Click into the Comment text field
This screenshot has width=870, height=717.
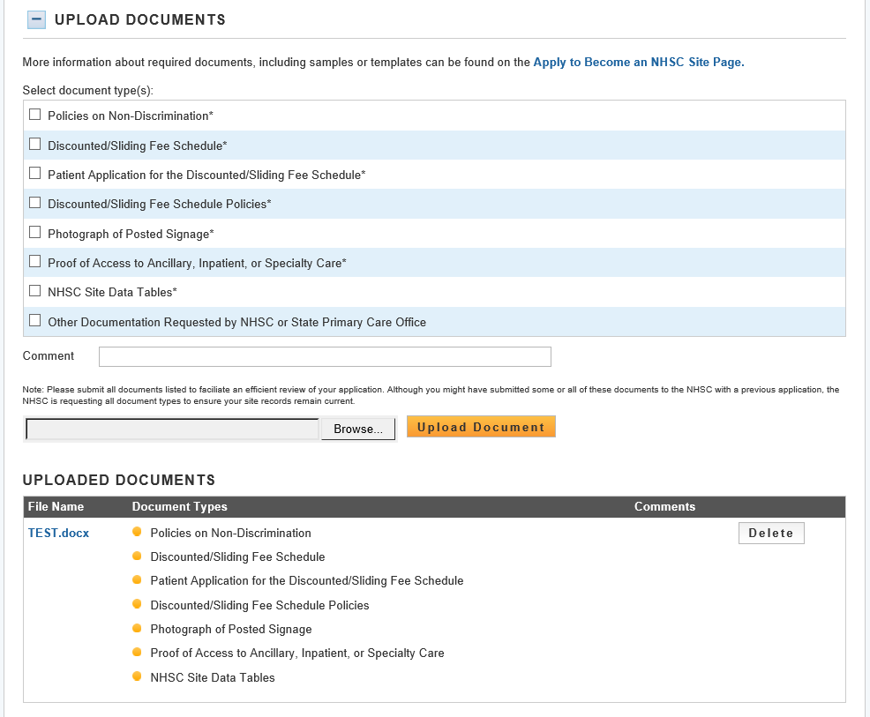point(325,356)
